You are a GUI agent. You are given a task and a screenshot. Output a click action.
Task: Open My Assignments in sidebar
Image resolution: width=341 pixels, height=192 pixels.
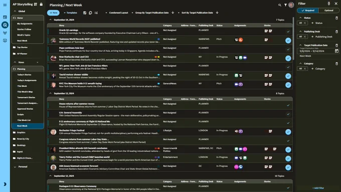(25, 24)
